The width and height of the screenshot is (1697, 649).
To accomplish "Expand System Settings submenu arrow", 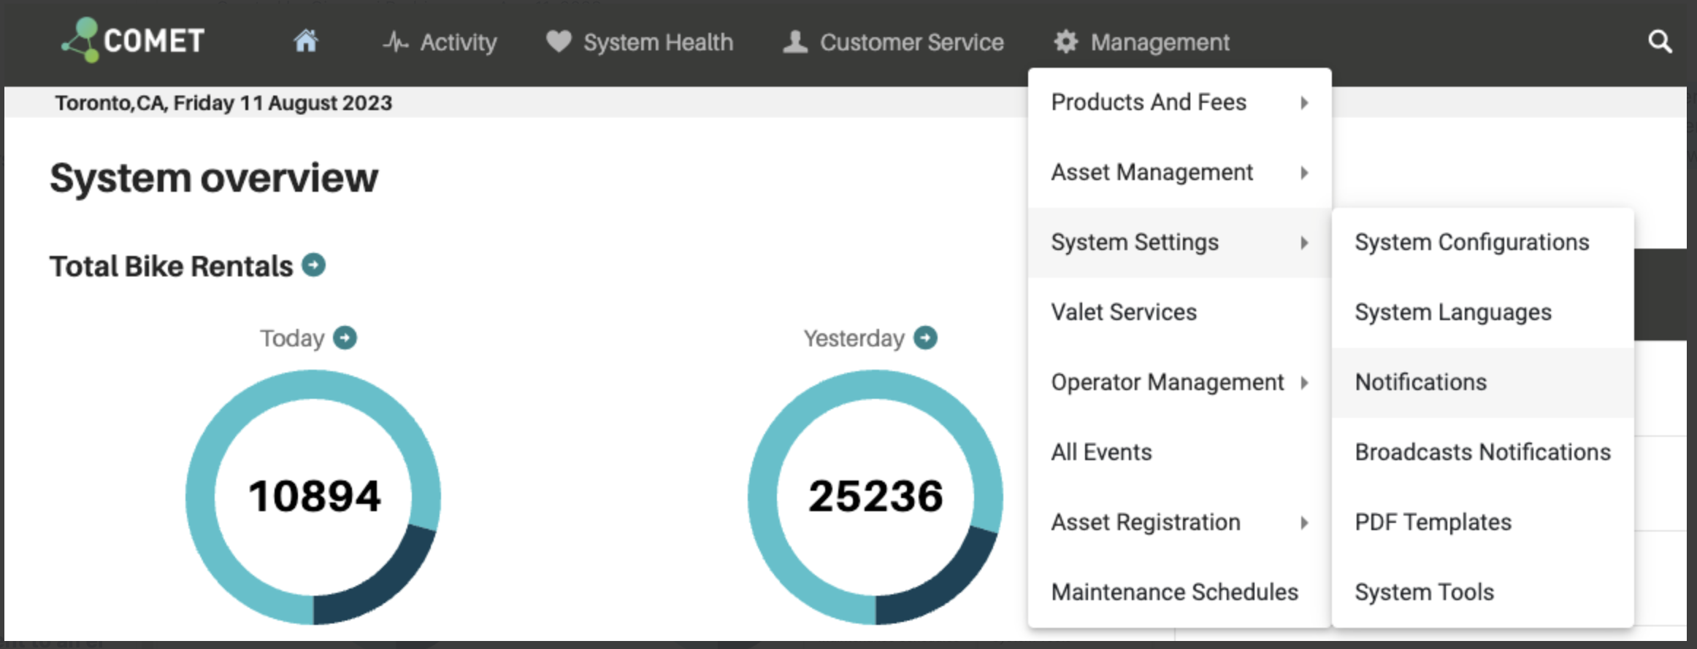I will [1304, 243].
